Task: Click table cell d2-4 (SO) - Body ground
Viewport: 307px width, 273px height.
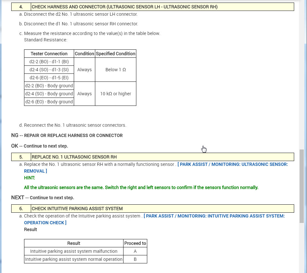Action: (x=49, y=94)
